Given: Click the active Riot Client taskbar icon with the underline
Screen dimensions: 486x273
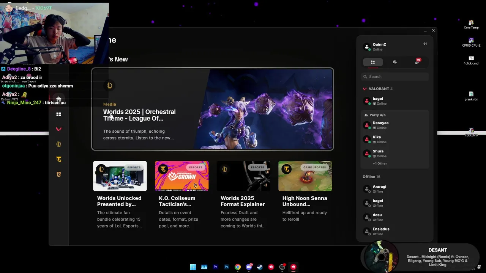Looking at the screenshot, I should [x=293, y=267].
